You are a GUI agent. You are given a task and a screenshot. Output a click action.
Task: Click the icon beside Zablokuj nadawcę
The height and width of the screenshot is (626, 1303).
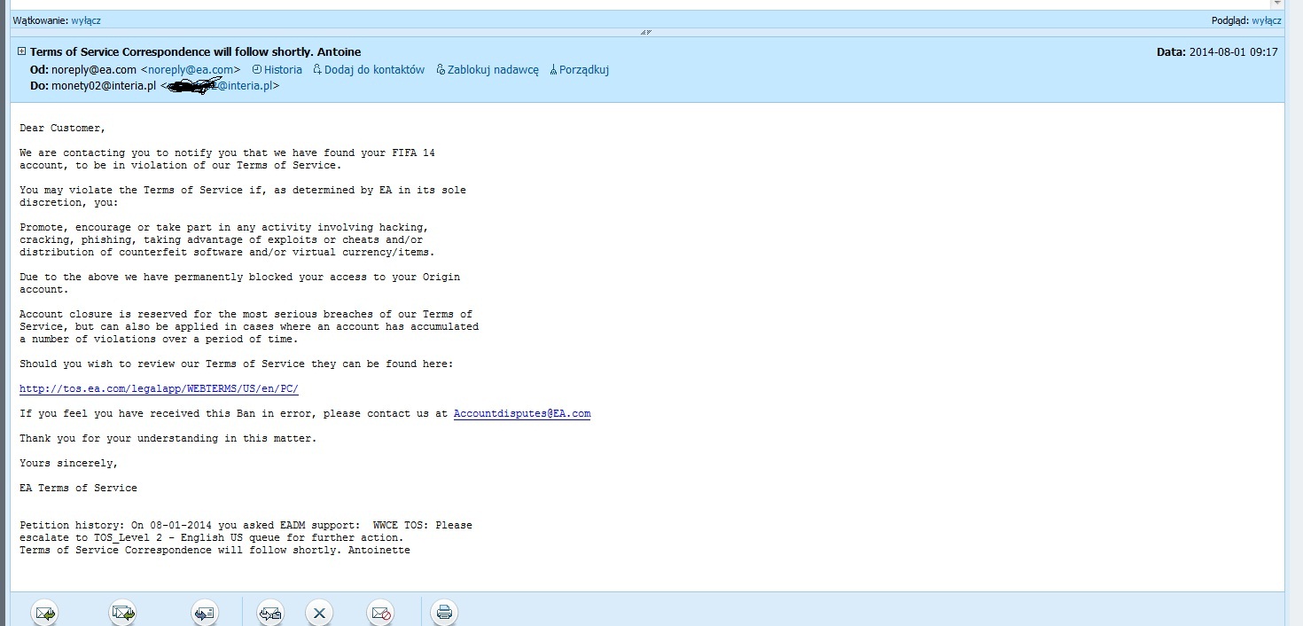point(441,70)
